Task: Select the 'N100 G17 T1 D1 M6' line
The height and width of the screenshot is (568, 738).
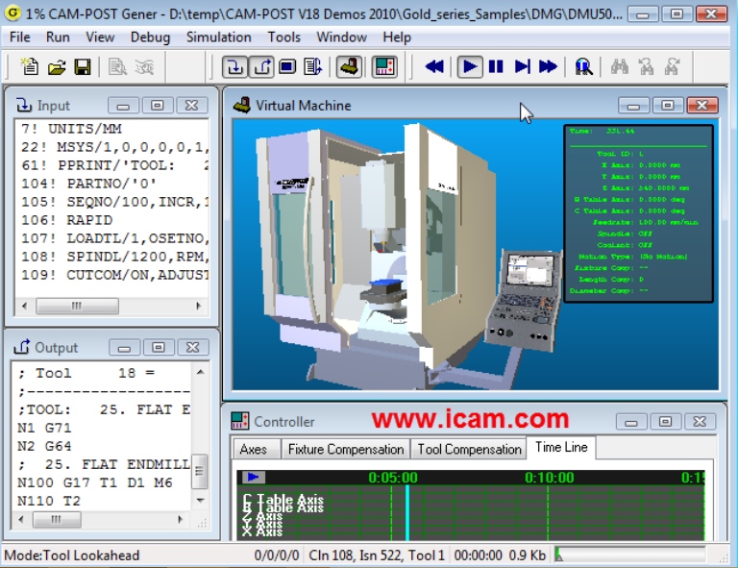Action: point(94,482)
